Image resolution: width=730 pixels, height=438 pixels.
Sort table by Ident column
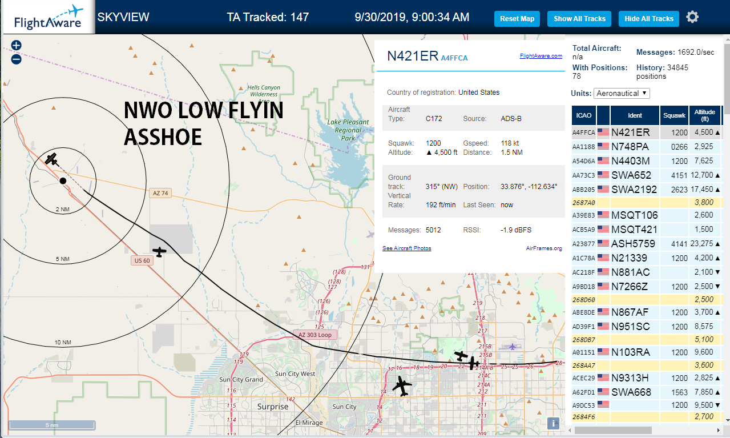tap(635, 115)
